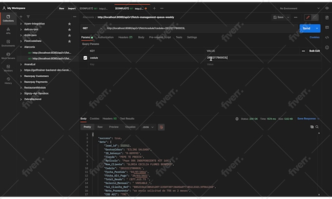The image size is (332, 199).
Task: Open the request info icon in right sidebar
Action: (327, 47)
